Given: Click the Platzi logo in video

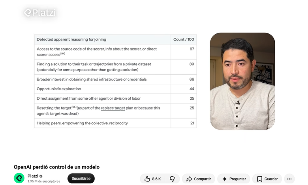Looking at the screenshot, I should pos(40,13).
